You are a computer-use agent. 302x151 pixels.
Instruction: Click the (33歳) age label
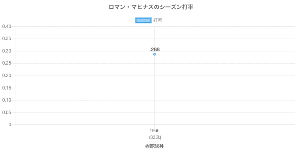(154, 137)
